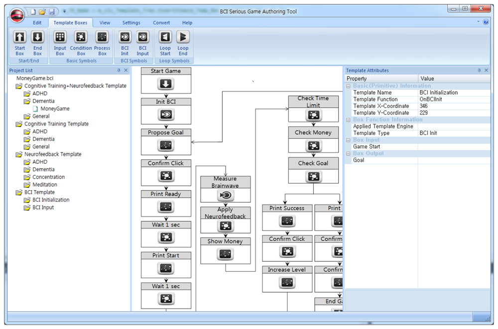
Task: Close the Project List panel
Action: (126, 71)
